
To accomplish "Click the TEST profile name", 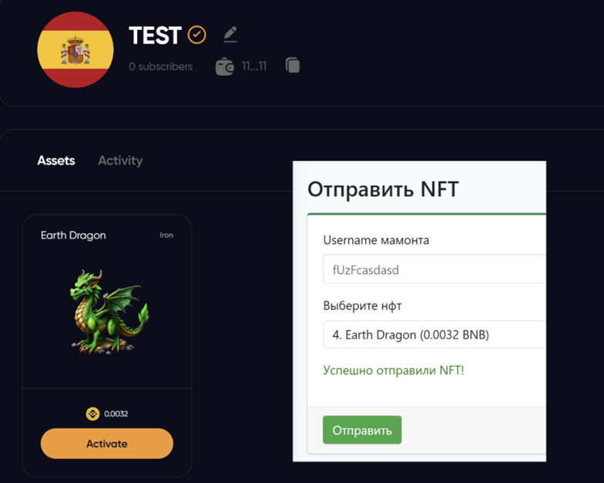I will click(155, 35).
